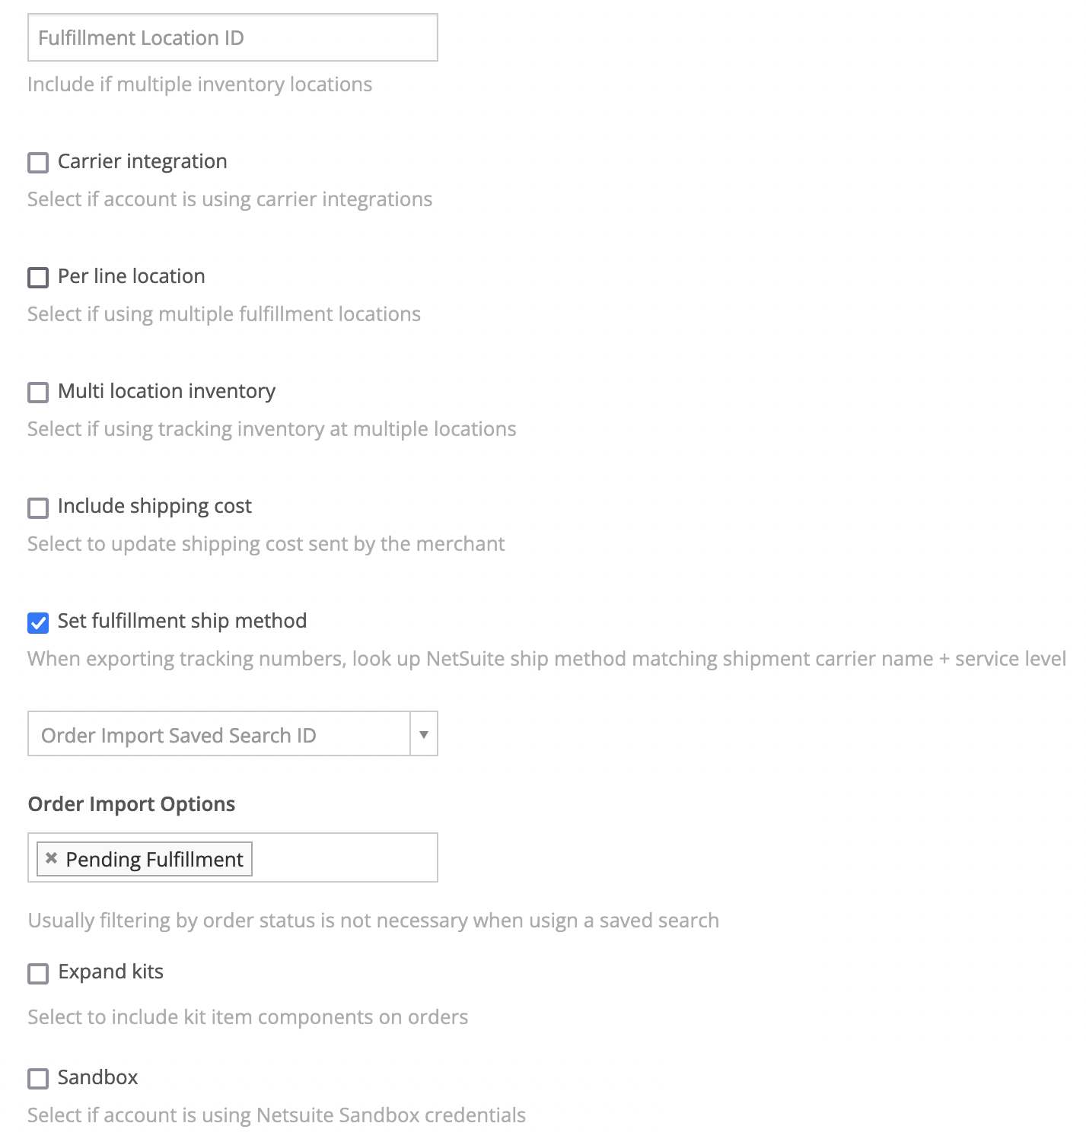Click the Order Import Saved Search ID field
This screenshot has height=1142, width=1086.
coord(219,734)
